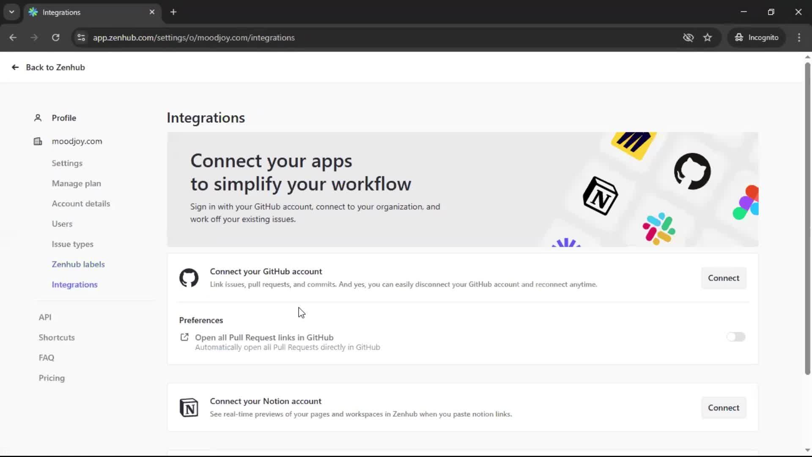
Task: Click the Notion logo icon in integrations list
Action: (x=189, y=407)
